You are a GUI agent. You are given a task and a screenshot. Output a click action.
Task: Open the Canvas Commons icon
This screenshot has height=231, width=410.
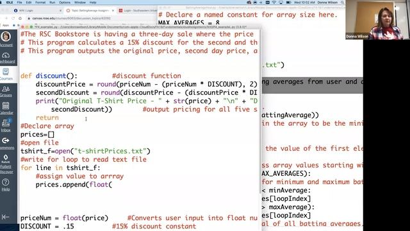6,141
